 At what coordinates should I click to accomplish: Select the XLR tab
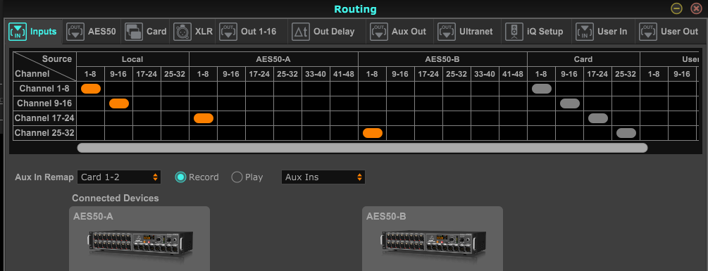click(193, 32)
